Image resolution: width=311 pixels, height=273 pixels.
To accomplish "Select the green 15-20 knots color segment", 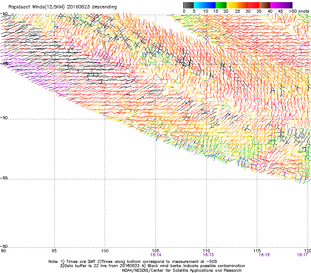I will coord(221,5).
